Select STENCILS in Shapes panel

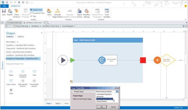coord(10,37)
